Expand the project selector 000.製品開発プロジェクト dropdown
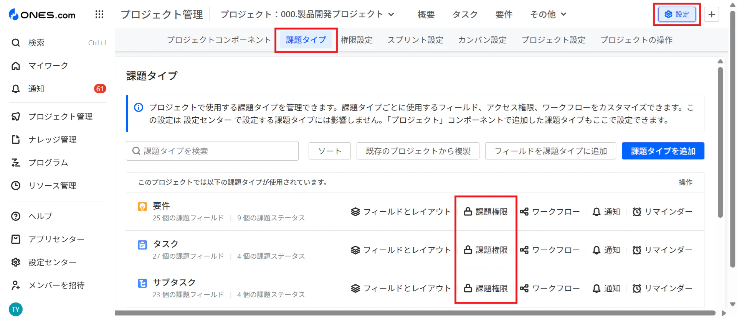 click(307, 14)
